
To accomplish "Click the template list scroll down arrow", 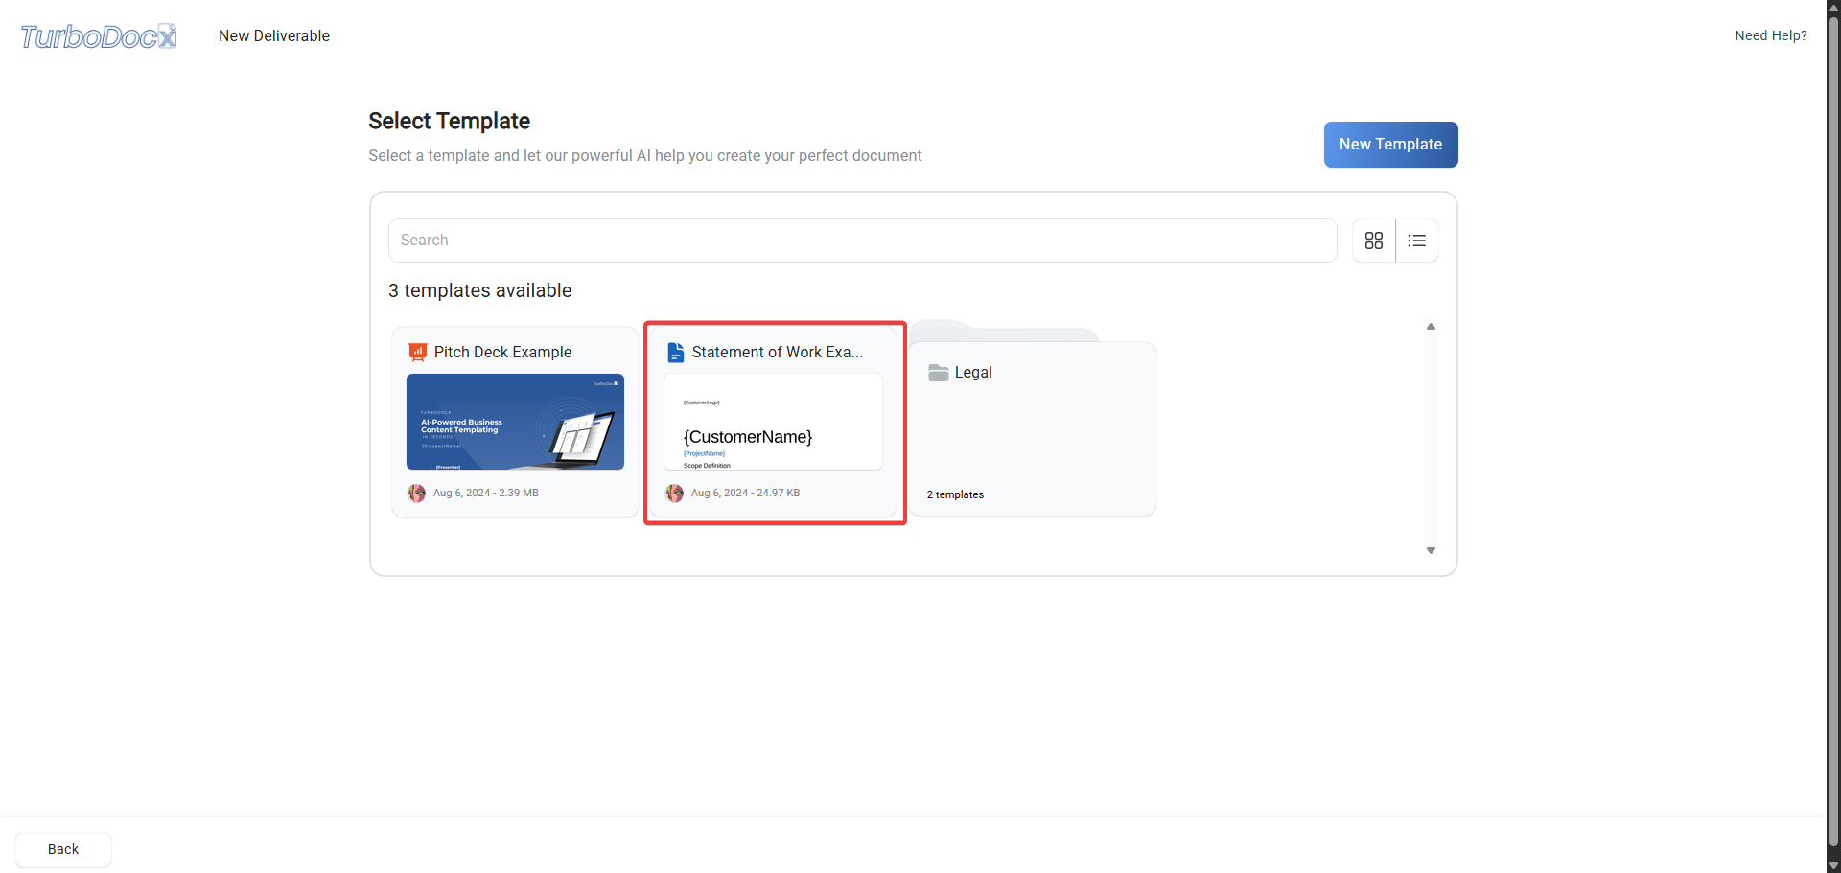I will 1431,550.
